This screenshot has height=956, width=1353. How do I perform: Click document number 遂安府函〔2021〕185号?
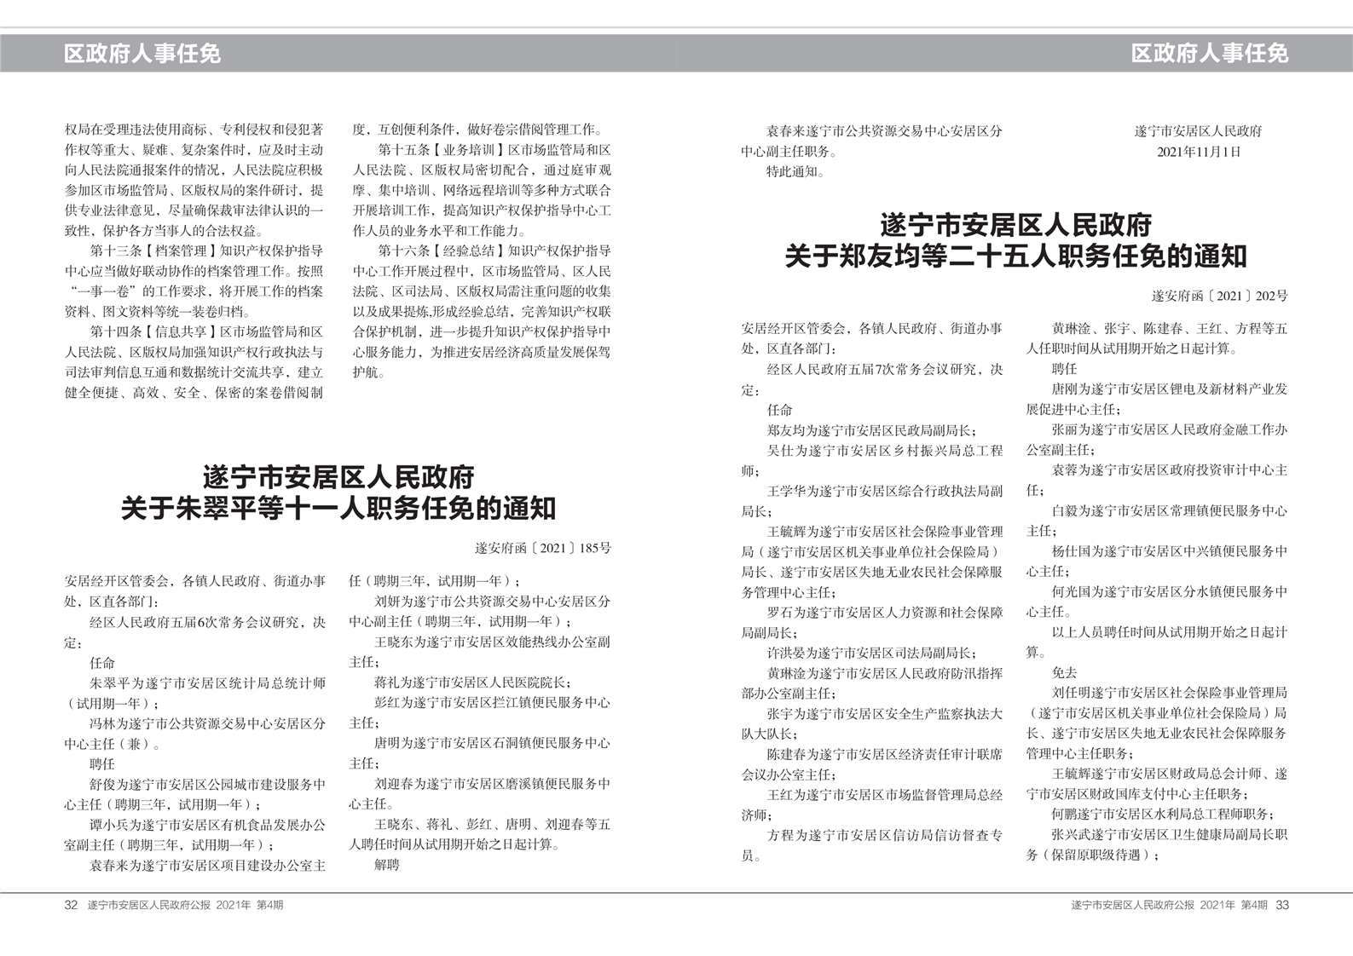[542, 549]
